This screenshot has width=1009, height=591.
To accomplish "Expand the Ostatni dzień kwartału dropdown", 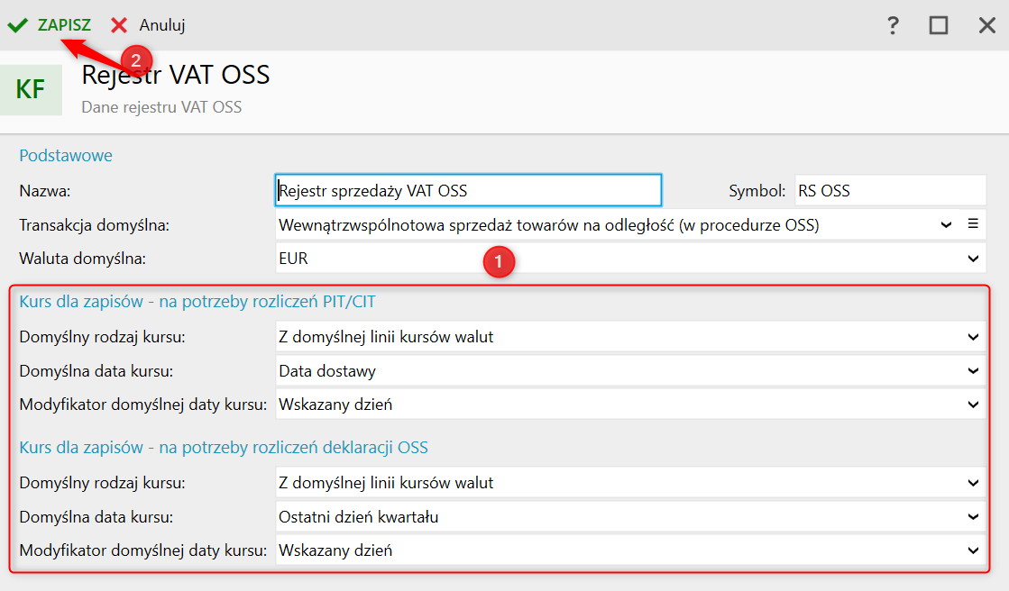I will pyautogui.click(x=973, y=516).
